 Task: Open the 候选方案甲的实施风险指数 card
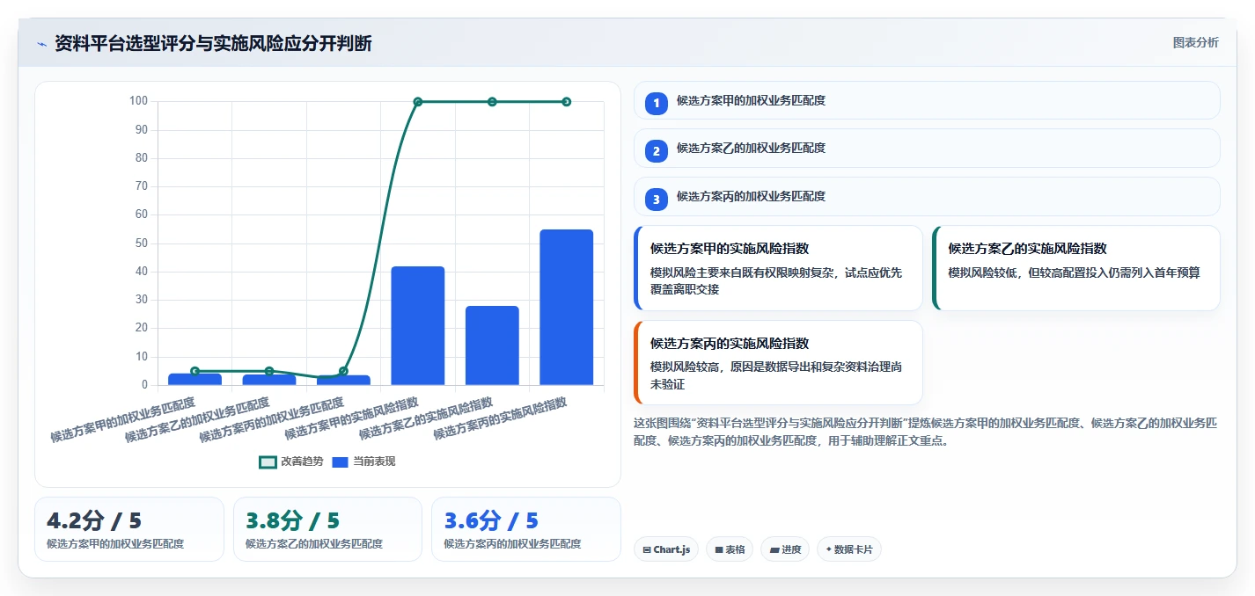(x=778, y=268)
